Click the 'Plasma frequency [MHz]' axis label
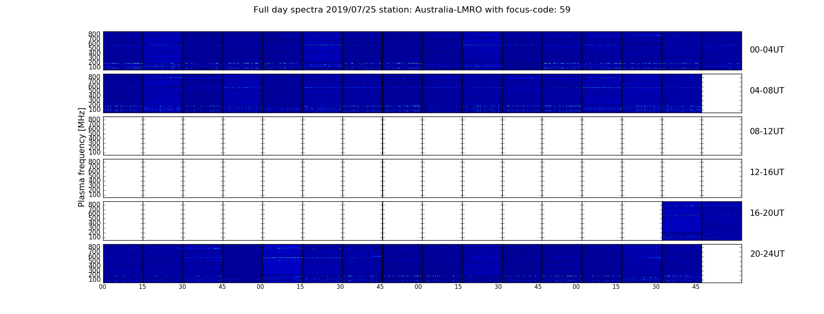This screenshot has width=824, height=314. [x=82, y=157]
